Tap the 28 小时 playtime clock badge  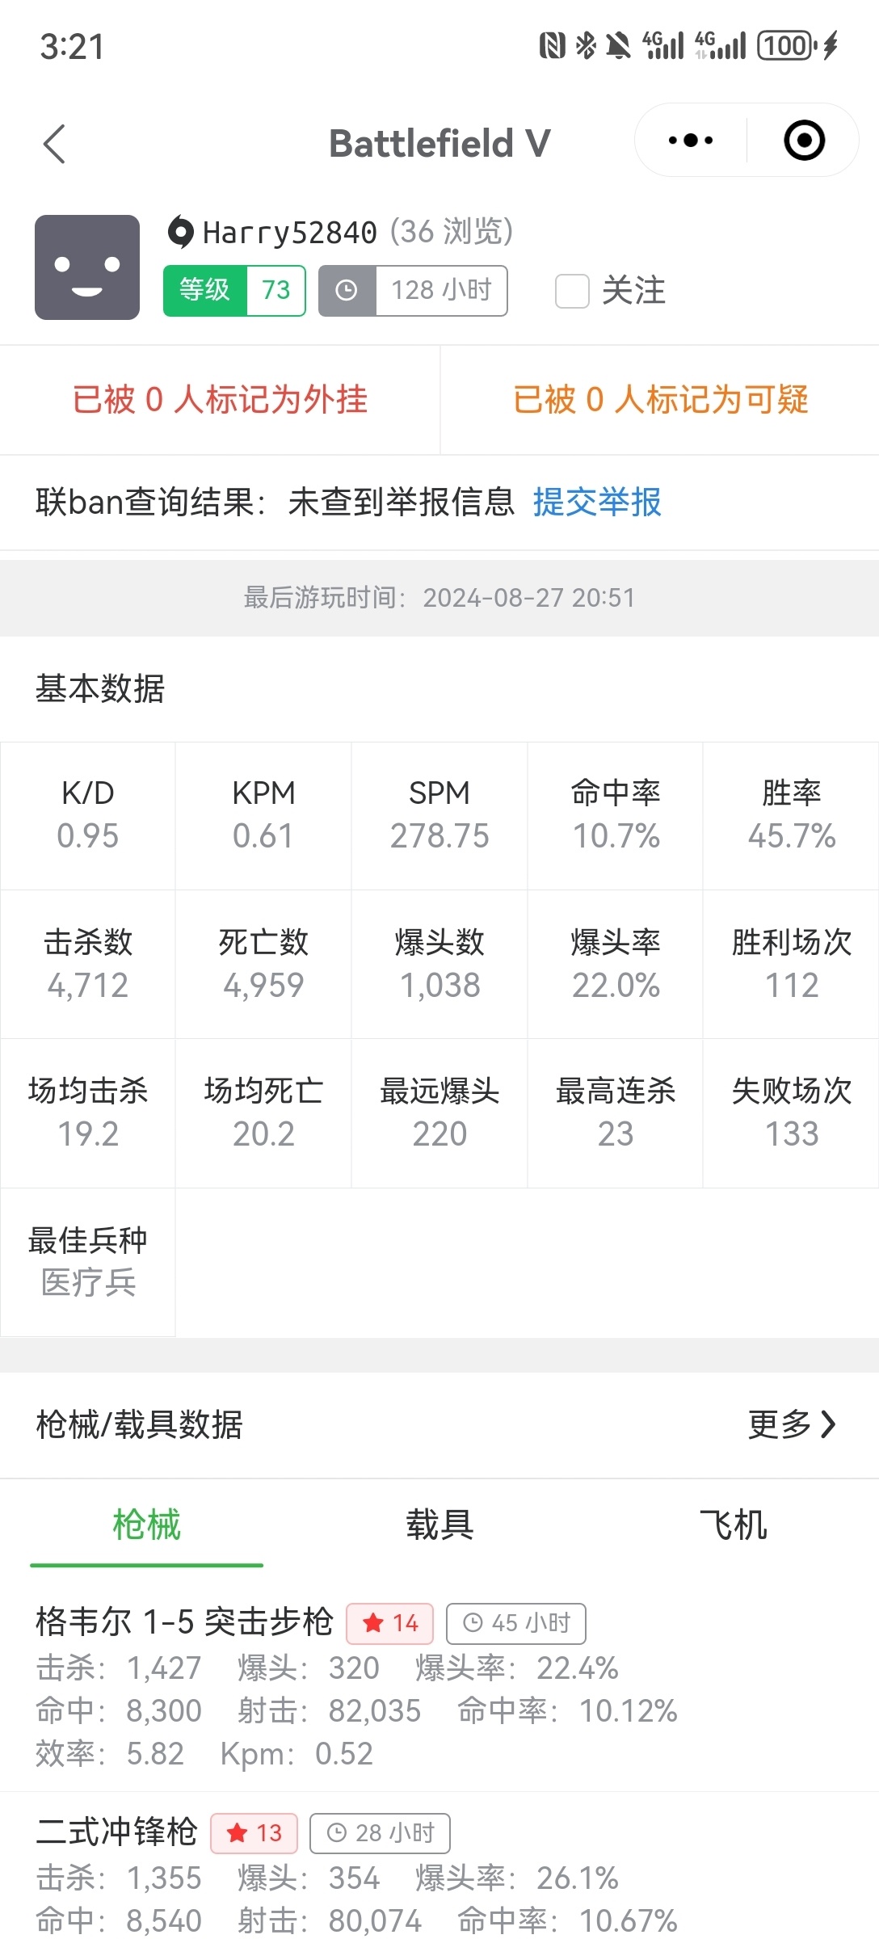380,1833
